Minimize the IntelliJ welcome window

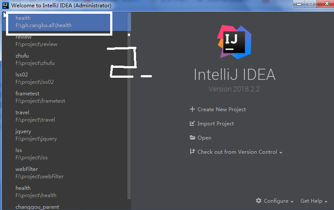299,3
